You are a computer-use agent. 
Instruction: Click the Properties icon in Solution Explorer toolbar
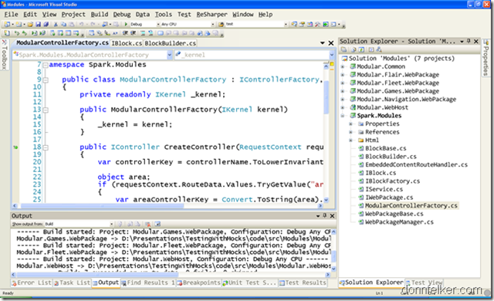point(344,49)
